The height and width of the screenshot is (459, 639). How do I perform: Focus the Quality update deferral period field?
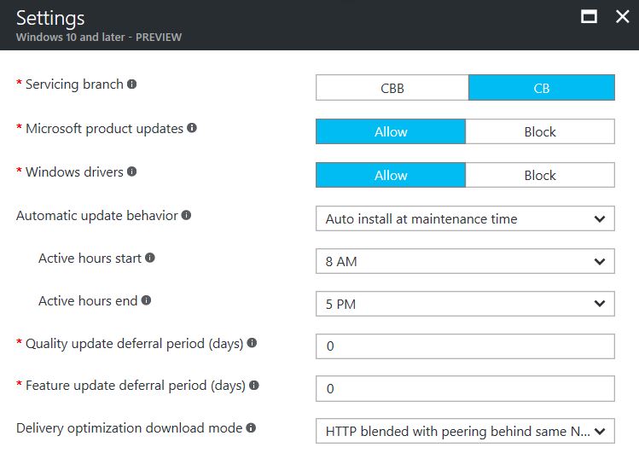[x=465, y=346]
